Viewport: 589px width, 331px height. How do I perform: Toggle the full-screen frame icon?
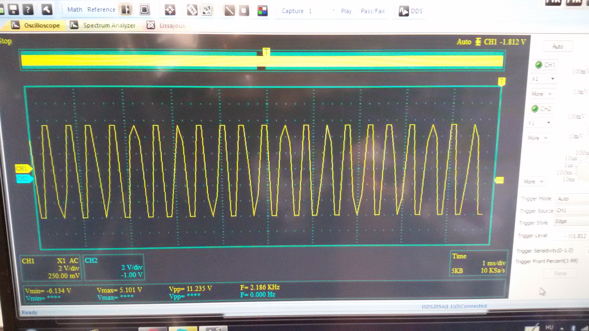coord(144,10)
